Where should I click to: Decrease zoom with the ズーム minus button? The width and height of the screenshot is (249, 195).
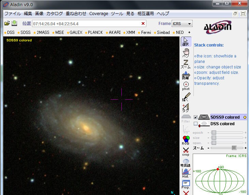[208, 148]
